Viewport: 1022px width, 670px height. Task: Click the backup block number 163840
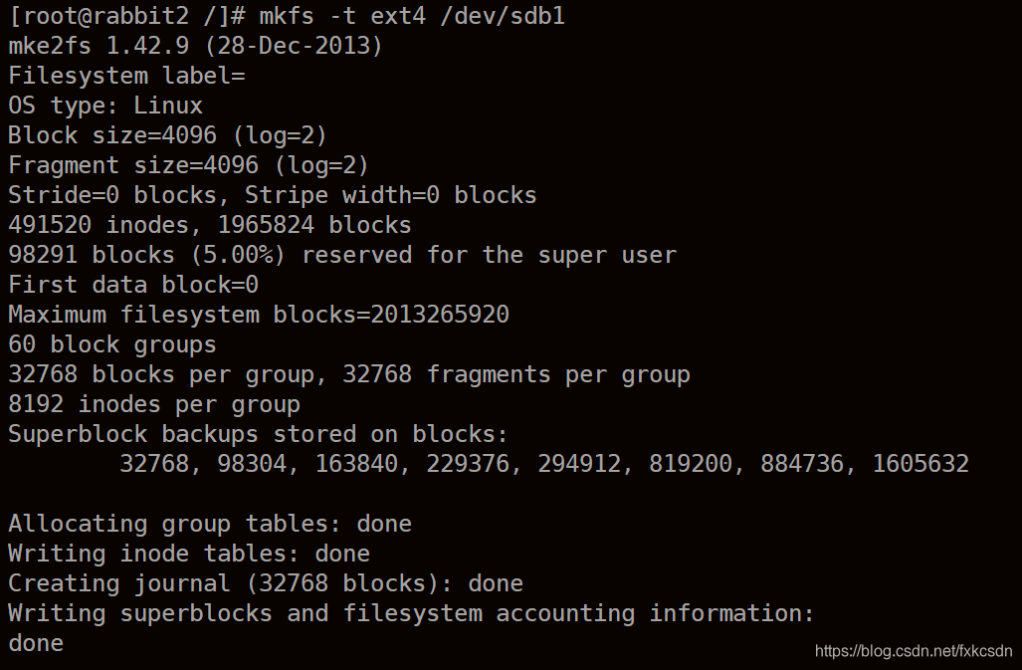[356, 464]
